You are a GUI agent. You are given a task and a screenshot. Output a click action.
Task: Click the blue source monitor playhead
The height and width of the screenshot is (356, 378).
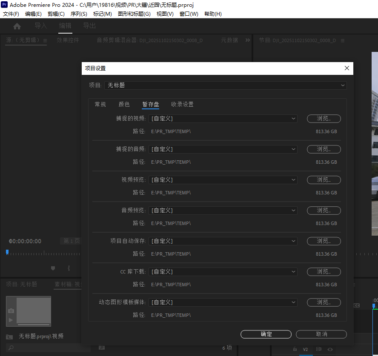tap(7, 252)
